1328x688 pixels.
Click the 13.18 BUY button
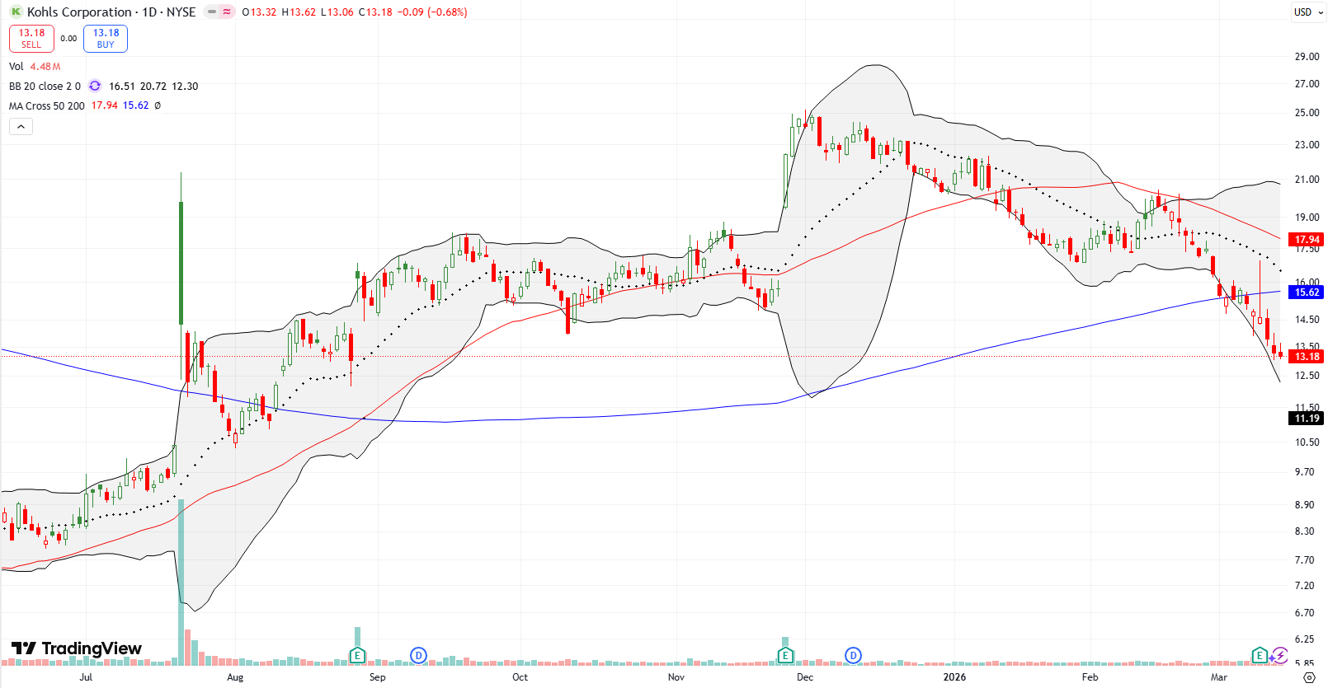pos(106,39)
